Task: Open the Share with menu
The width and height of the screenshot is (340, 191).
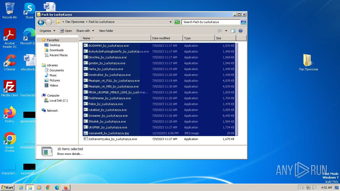Action: point(85,31)
